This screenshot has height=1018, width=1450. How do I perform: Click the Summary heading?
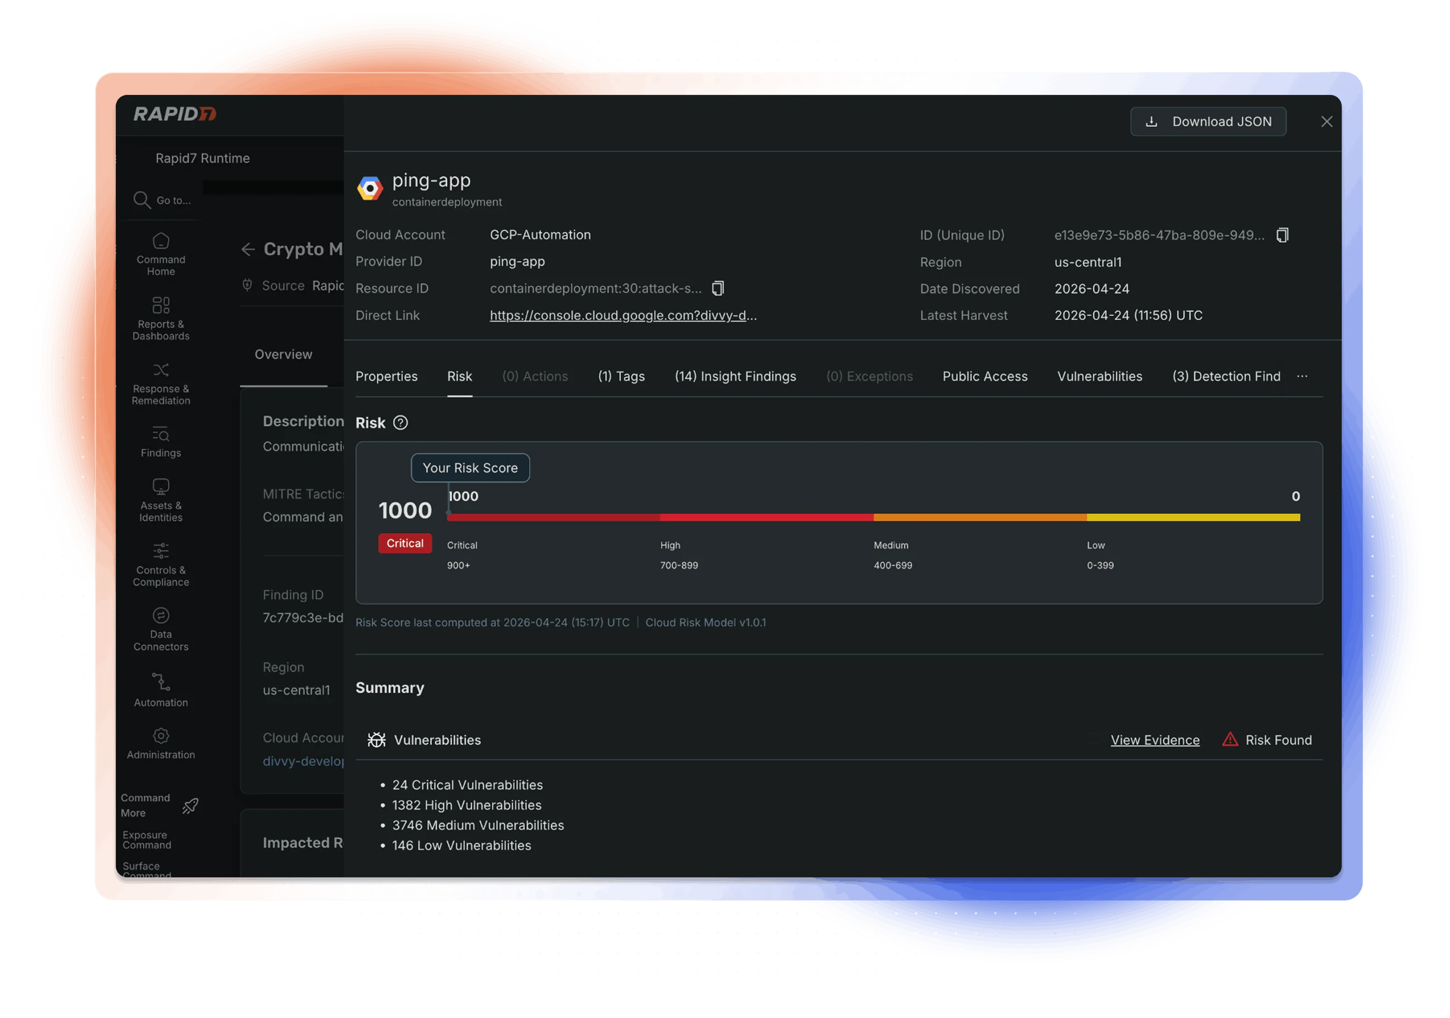[390, 688]
